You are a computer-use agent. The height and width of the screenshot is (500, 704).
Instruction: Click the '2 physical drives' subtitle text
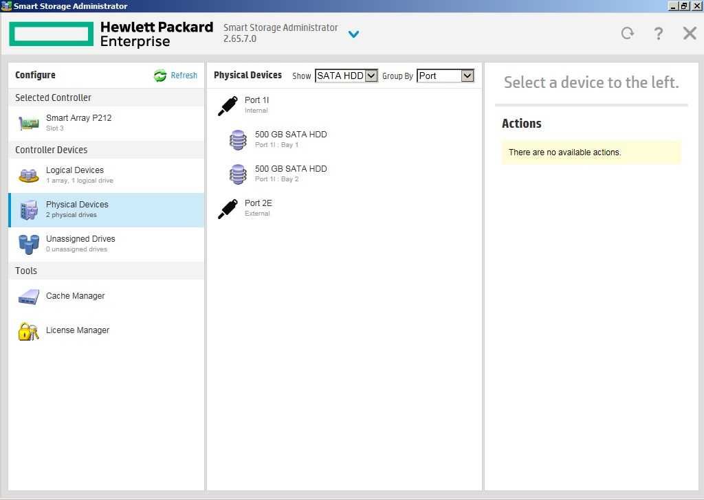[71, 215]
